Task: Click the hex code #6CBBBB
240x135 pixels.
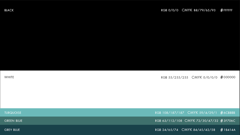Action: pyautogui.click(x=228, y=113)
